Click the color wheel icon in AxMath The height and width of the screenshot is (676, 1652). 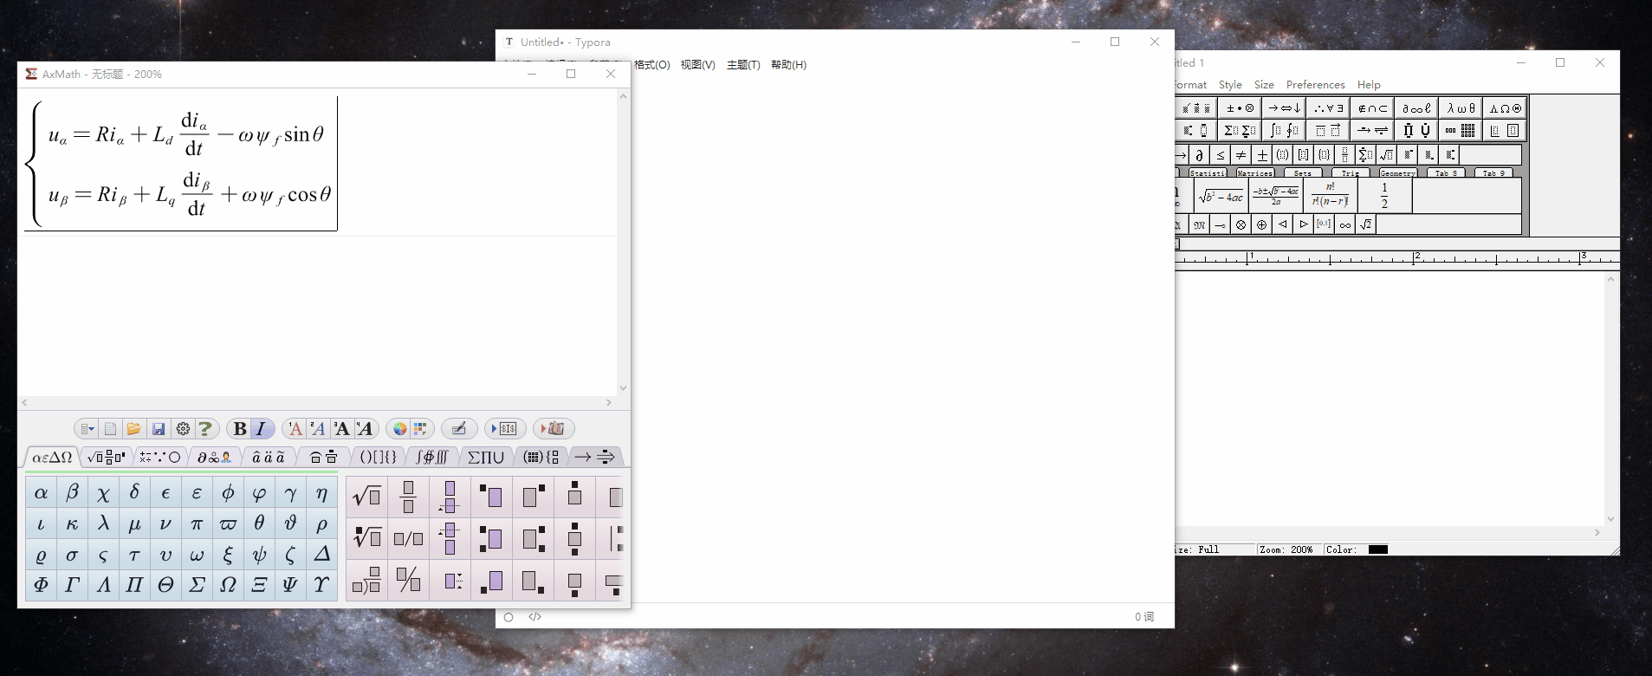tap(399, 429)
